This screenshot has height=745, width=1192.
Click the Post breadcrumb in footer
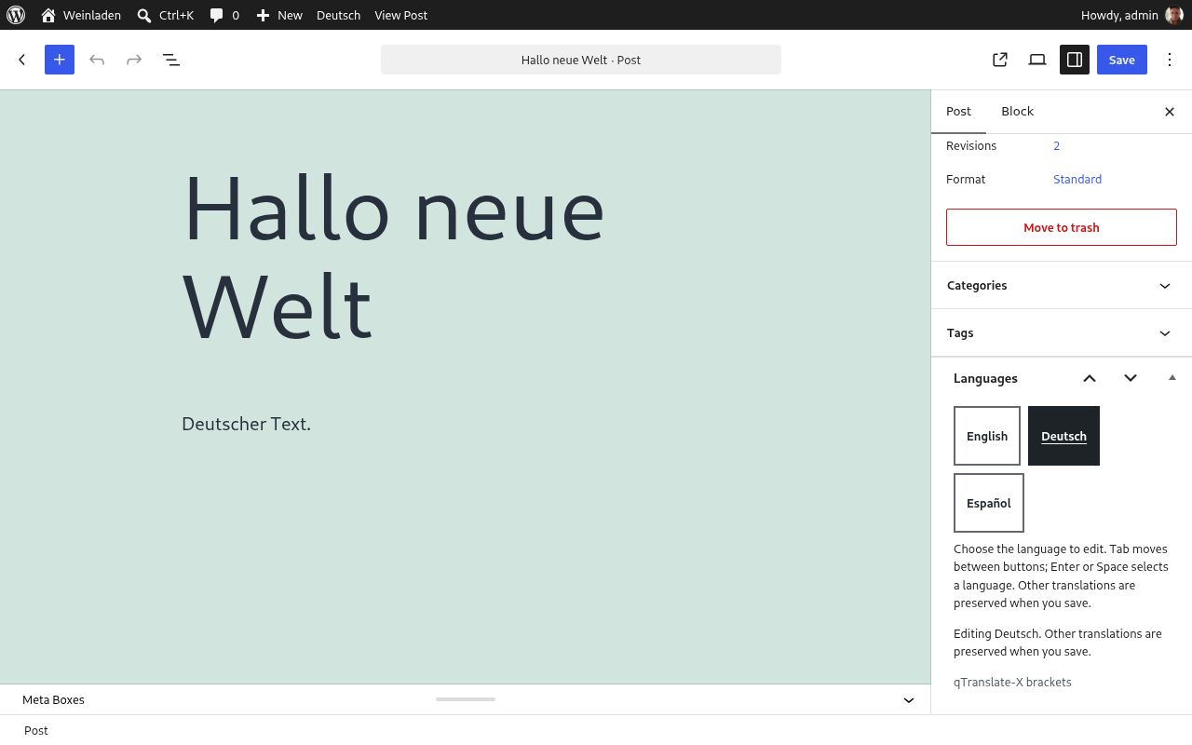pyautogui.click(x=36, y=731)
